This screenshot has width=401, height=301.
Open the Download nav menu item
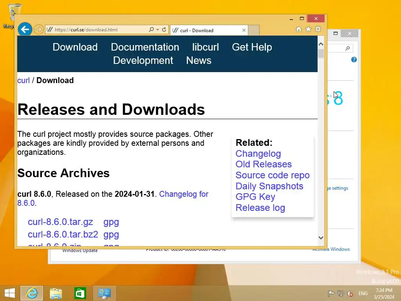[75, 47]
